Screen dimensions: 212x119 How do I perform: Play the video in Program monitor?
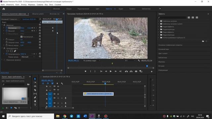pos(111,71)
